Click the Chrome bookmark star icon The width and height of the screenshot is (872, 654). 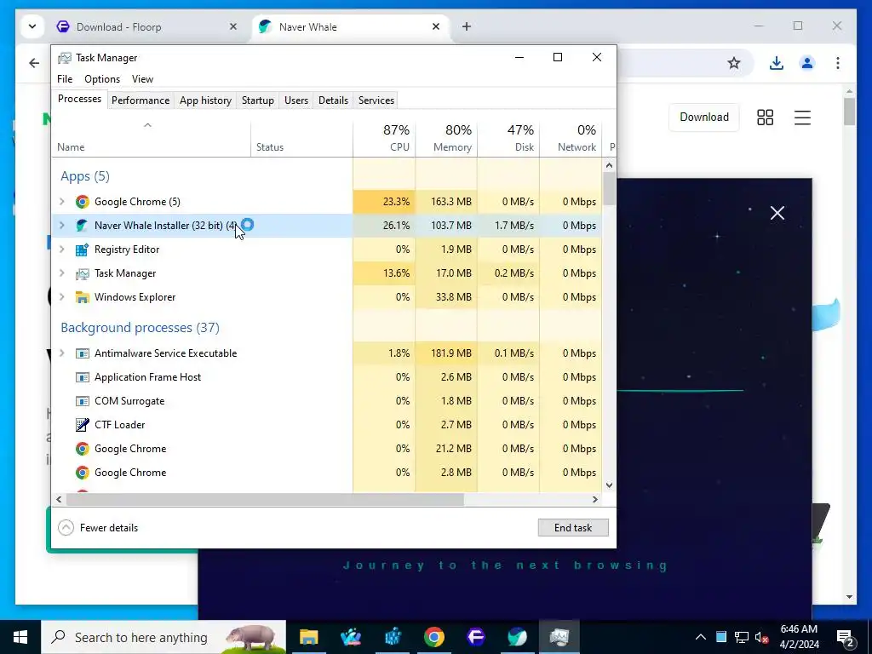click(734, 63)
